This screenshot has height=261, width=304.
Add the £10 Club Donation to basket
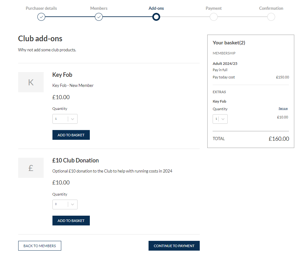[71, 221]
